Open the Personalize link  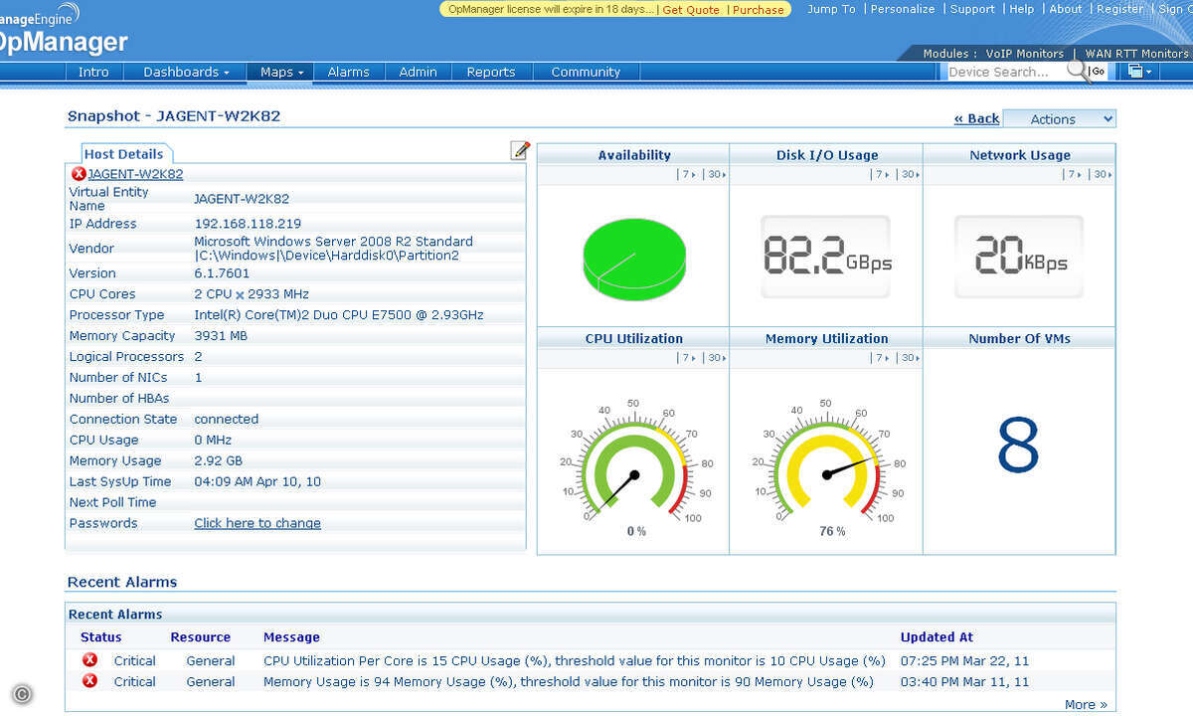(903, 9)
